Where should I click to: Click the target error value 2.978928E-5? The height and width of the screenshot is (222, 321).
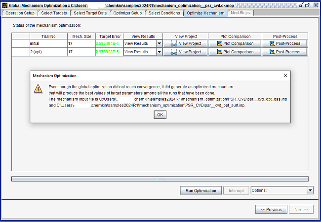[107, 52]
